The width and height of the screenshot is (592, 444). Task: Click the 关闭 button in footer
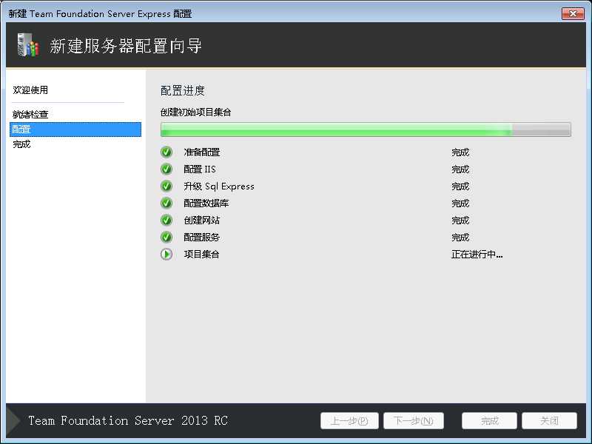549,420
